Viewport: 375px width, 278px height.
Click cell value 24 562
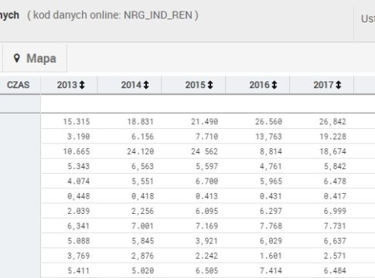click(205, 151)
